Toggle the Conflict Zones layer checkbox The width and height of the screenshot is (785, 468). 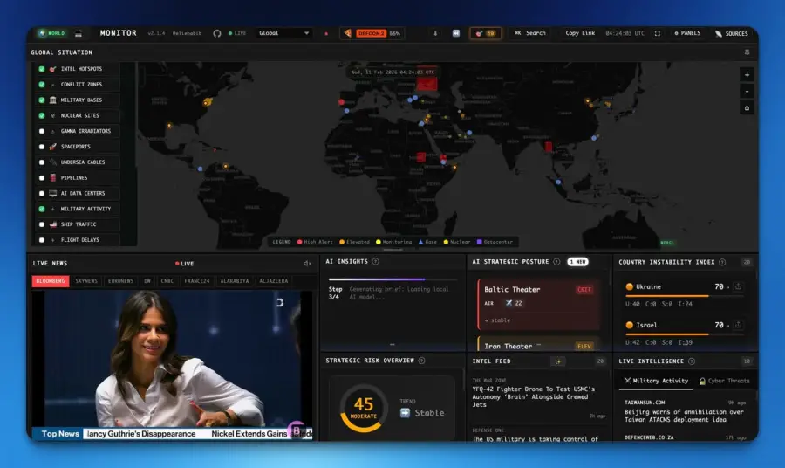point(42,85)
